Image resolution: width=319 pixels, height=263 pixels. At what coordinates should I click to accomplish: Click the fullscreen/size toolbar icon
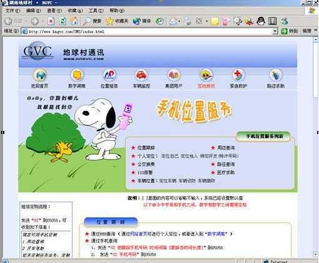coord(199,21)
